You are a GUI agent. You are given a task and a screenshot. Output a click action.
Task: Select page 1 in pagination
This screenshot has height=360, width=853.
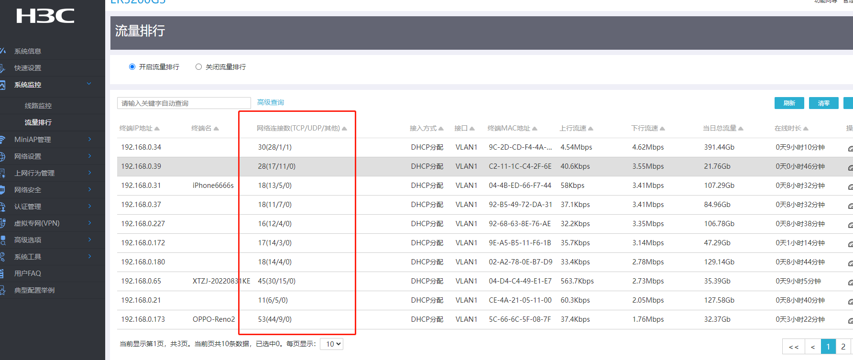828,347
